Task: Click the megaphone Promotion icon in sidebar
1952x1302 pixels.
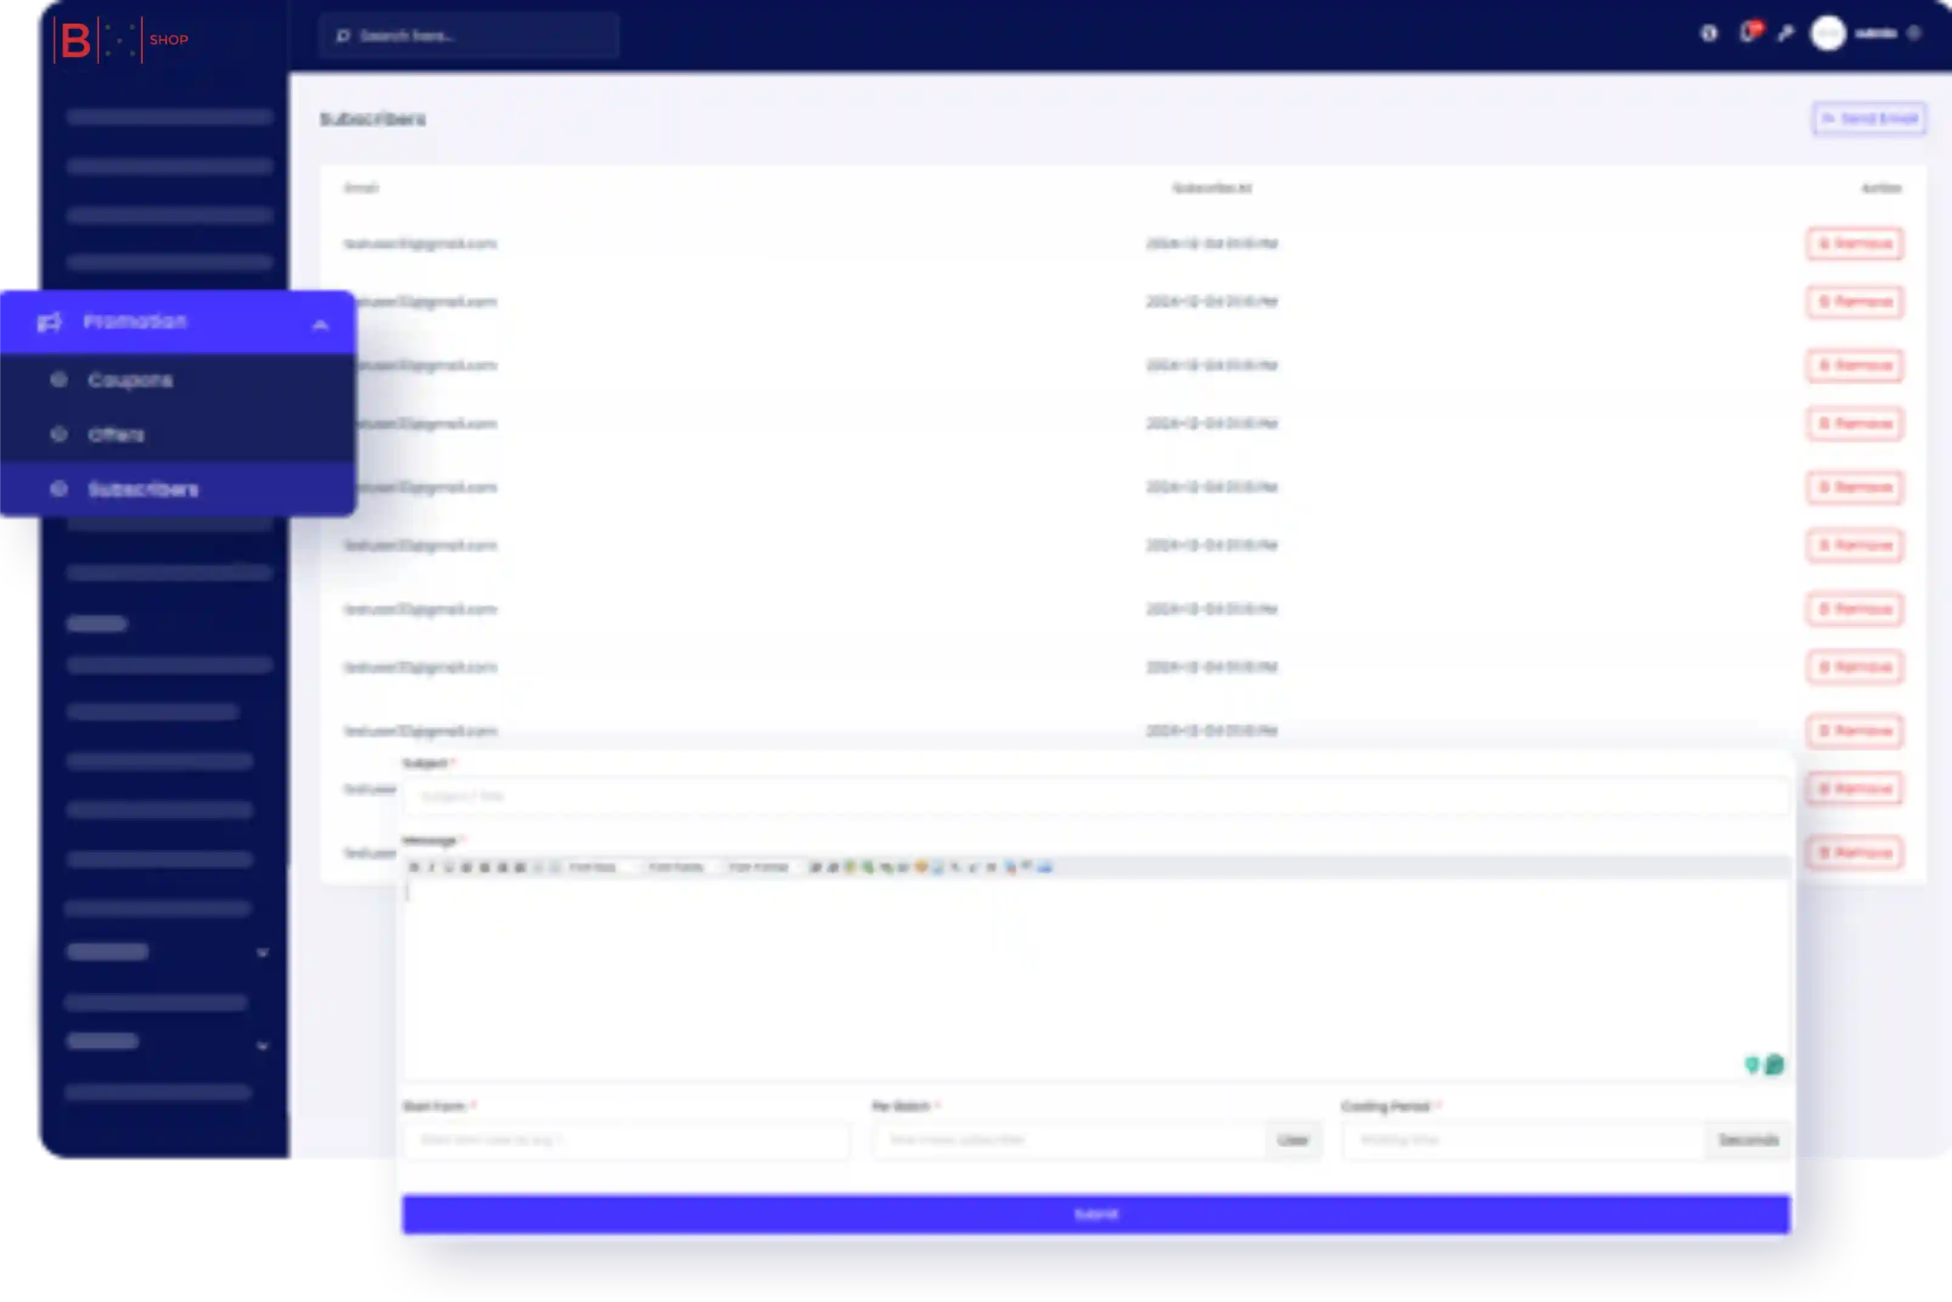Action: [49, 322]
